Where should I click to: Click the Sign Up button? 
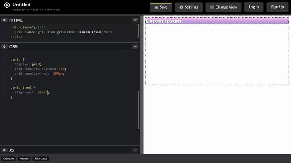click(x=277, y=7)
